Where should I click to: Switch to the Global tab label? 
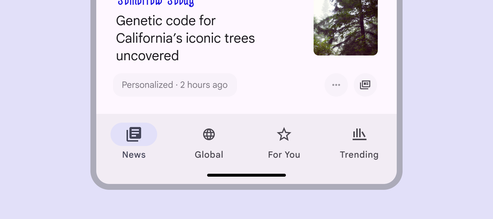[x=209, y=155]
